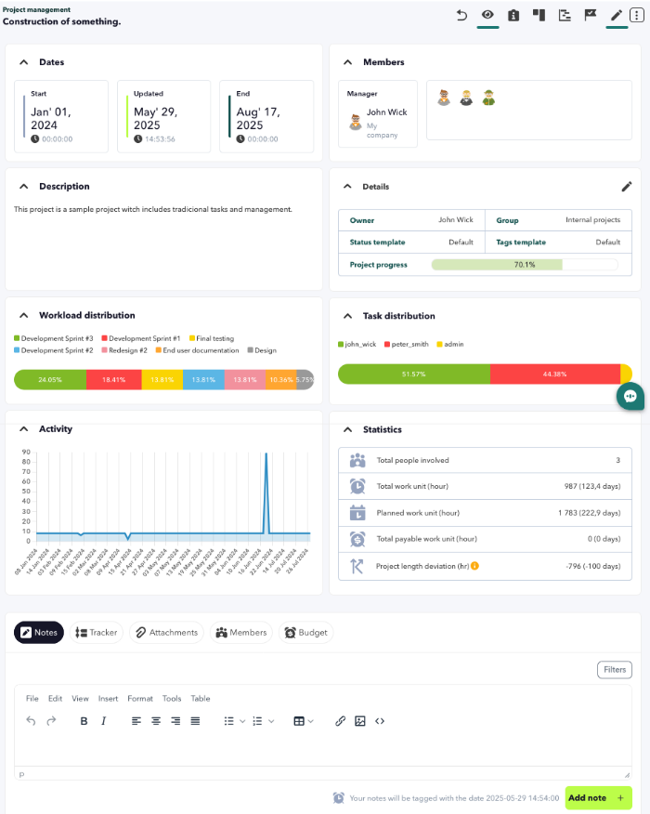Toggle bold formatting in note editor
650x814 pixels.
pos(84,720)
